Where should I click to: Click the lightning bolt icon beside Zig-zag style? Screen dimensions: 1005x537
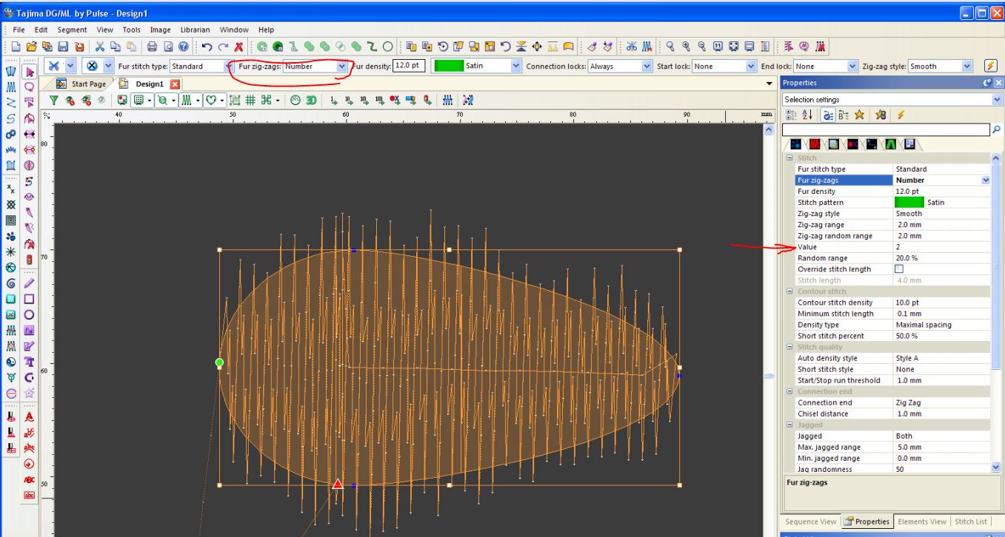990,66
